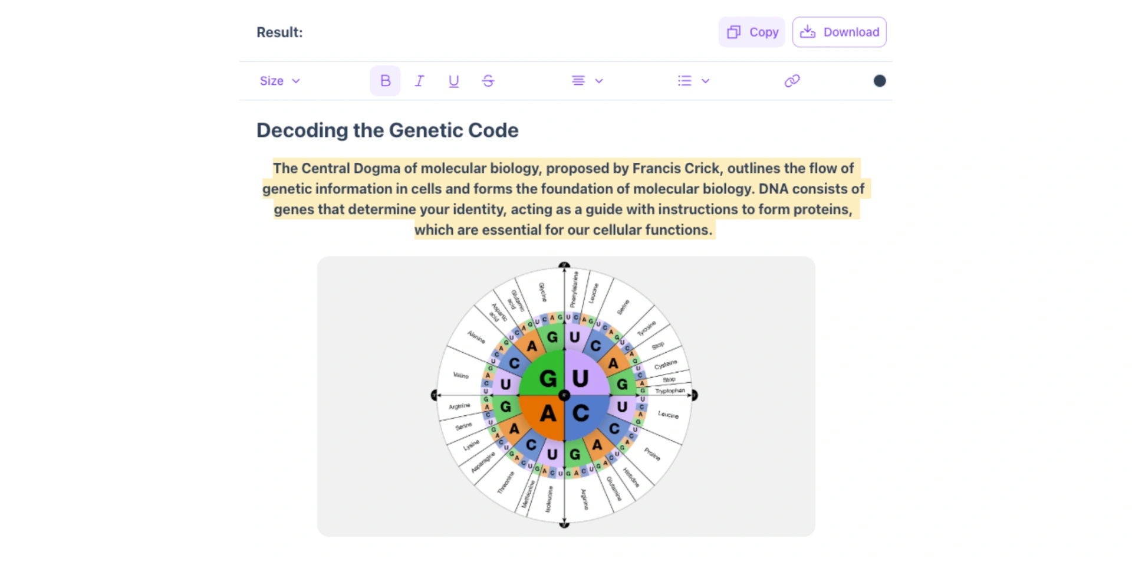The height and width of the screenshot is (561, 1132).
Task: Insert a hyperlink
Action: point(792,81)
